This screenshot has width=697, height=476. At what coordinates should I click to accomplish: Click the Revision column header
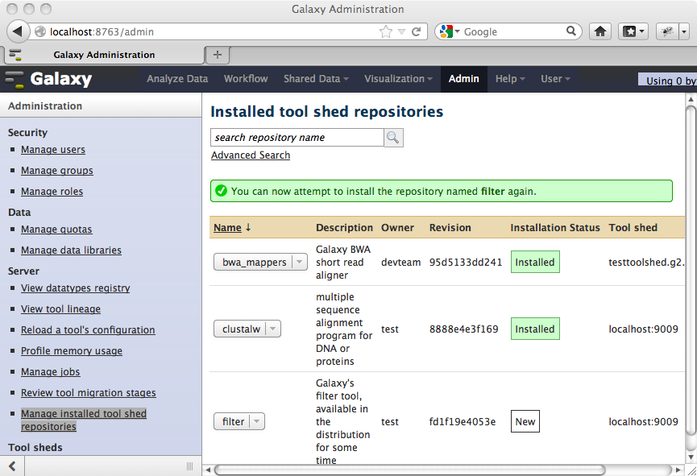point(450,228)
